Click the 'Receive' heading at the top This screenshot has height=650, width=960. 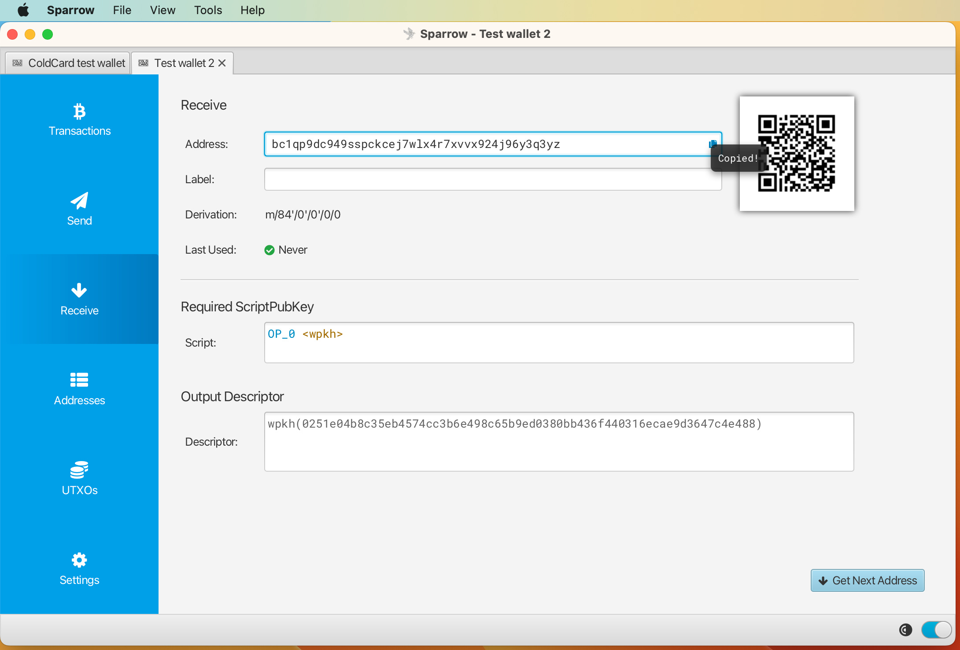[203, 105]
